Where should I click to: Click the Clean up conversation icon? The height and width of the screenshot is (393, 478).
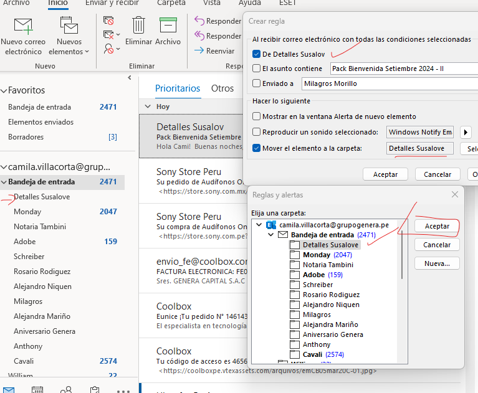tap(108, 35)
